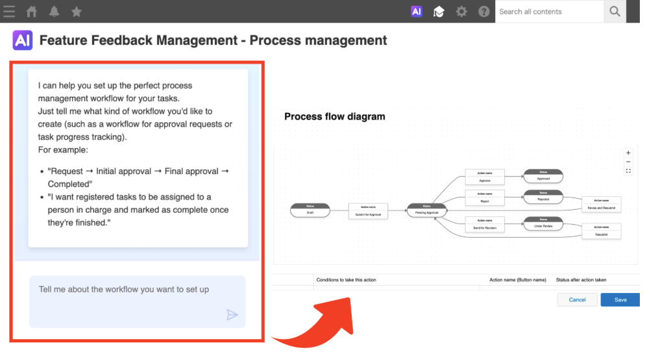Open the hamburger menu in the top bar

(x=9, y=12)
